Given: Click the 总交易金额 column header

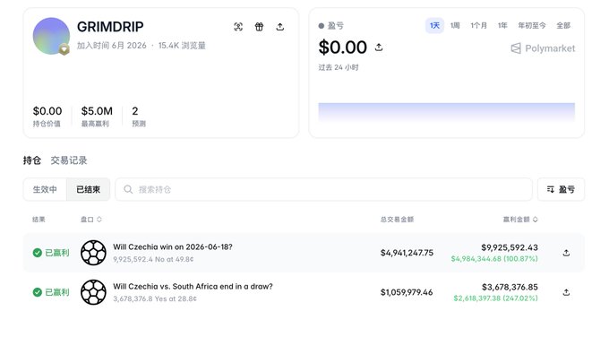Looking at the screenshot, I should point(397,220).
